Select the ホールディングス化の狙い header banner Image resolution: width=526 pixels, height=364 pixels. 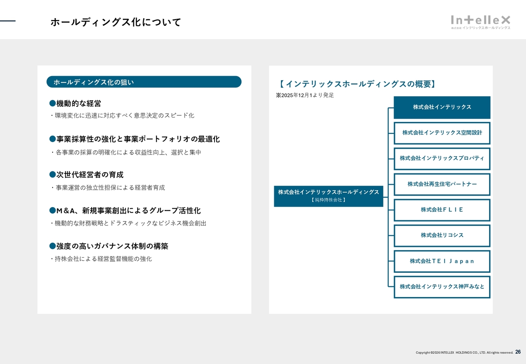[144, 82]
